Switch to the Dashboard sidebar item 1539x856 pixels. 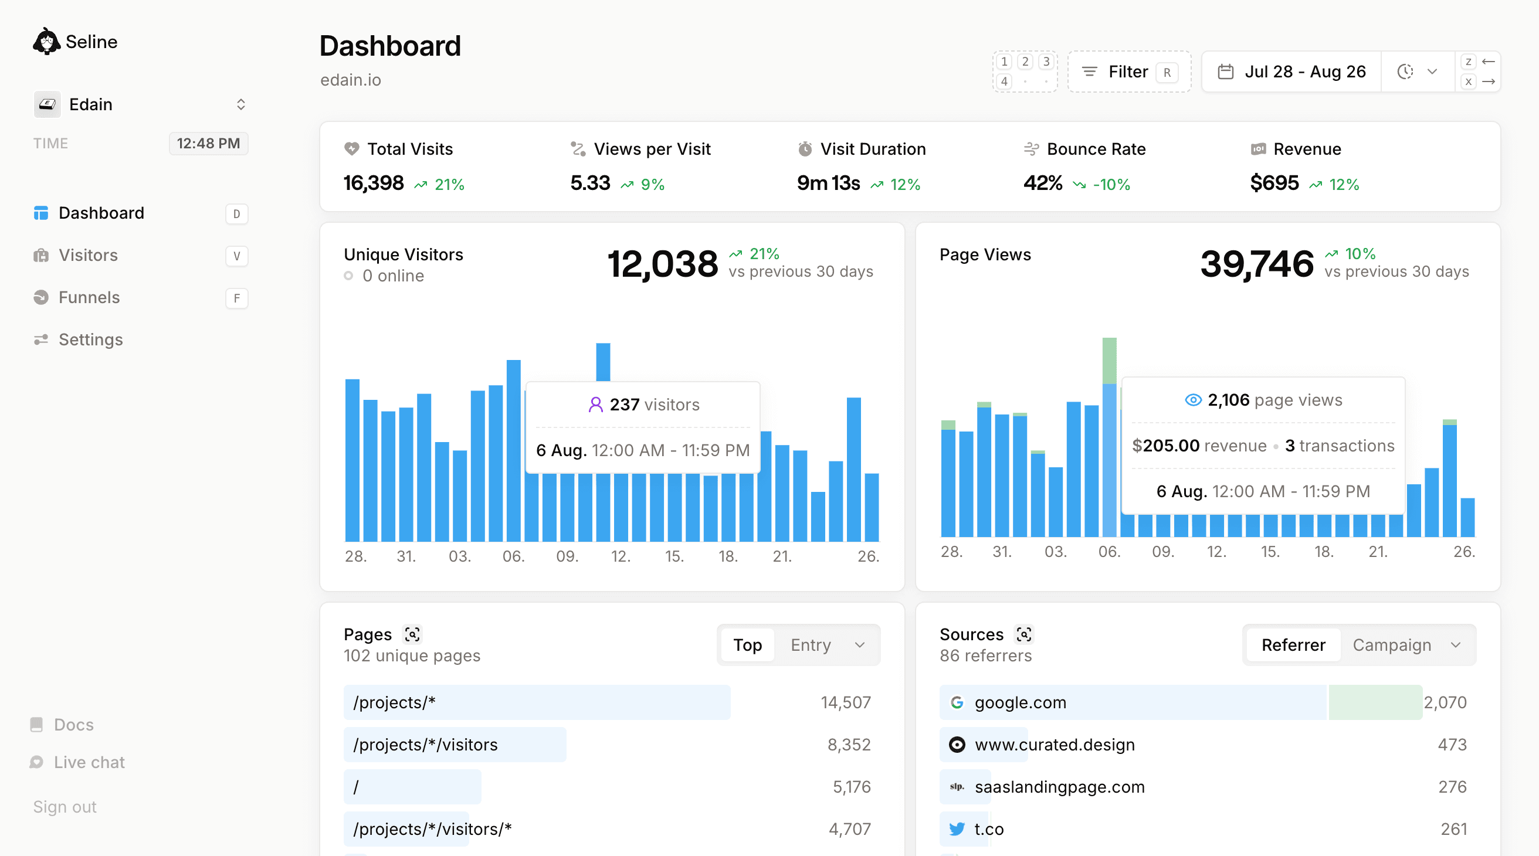[101, 213]
